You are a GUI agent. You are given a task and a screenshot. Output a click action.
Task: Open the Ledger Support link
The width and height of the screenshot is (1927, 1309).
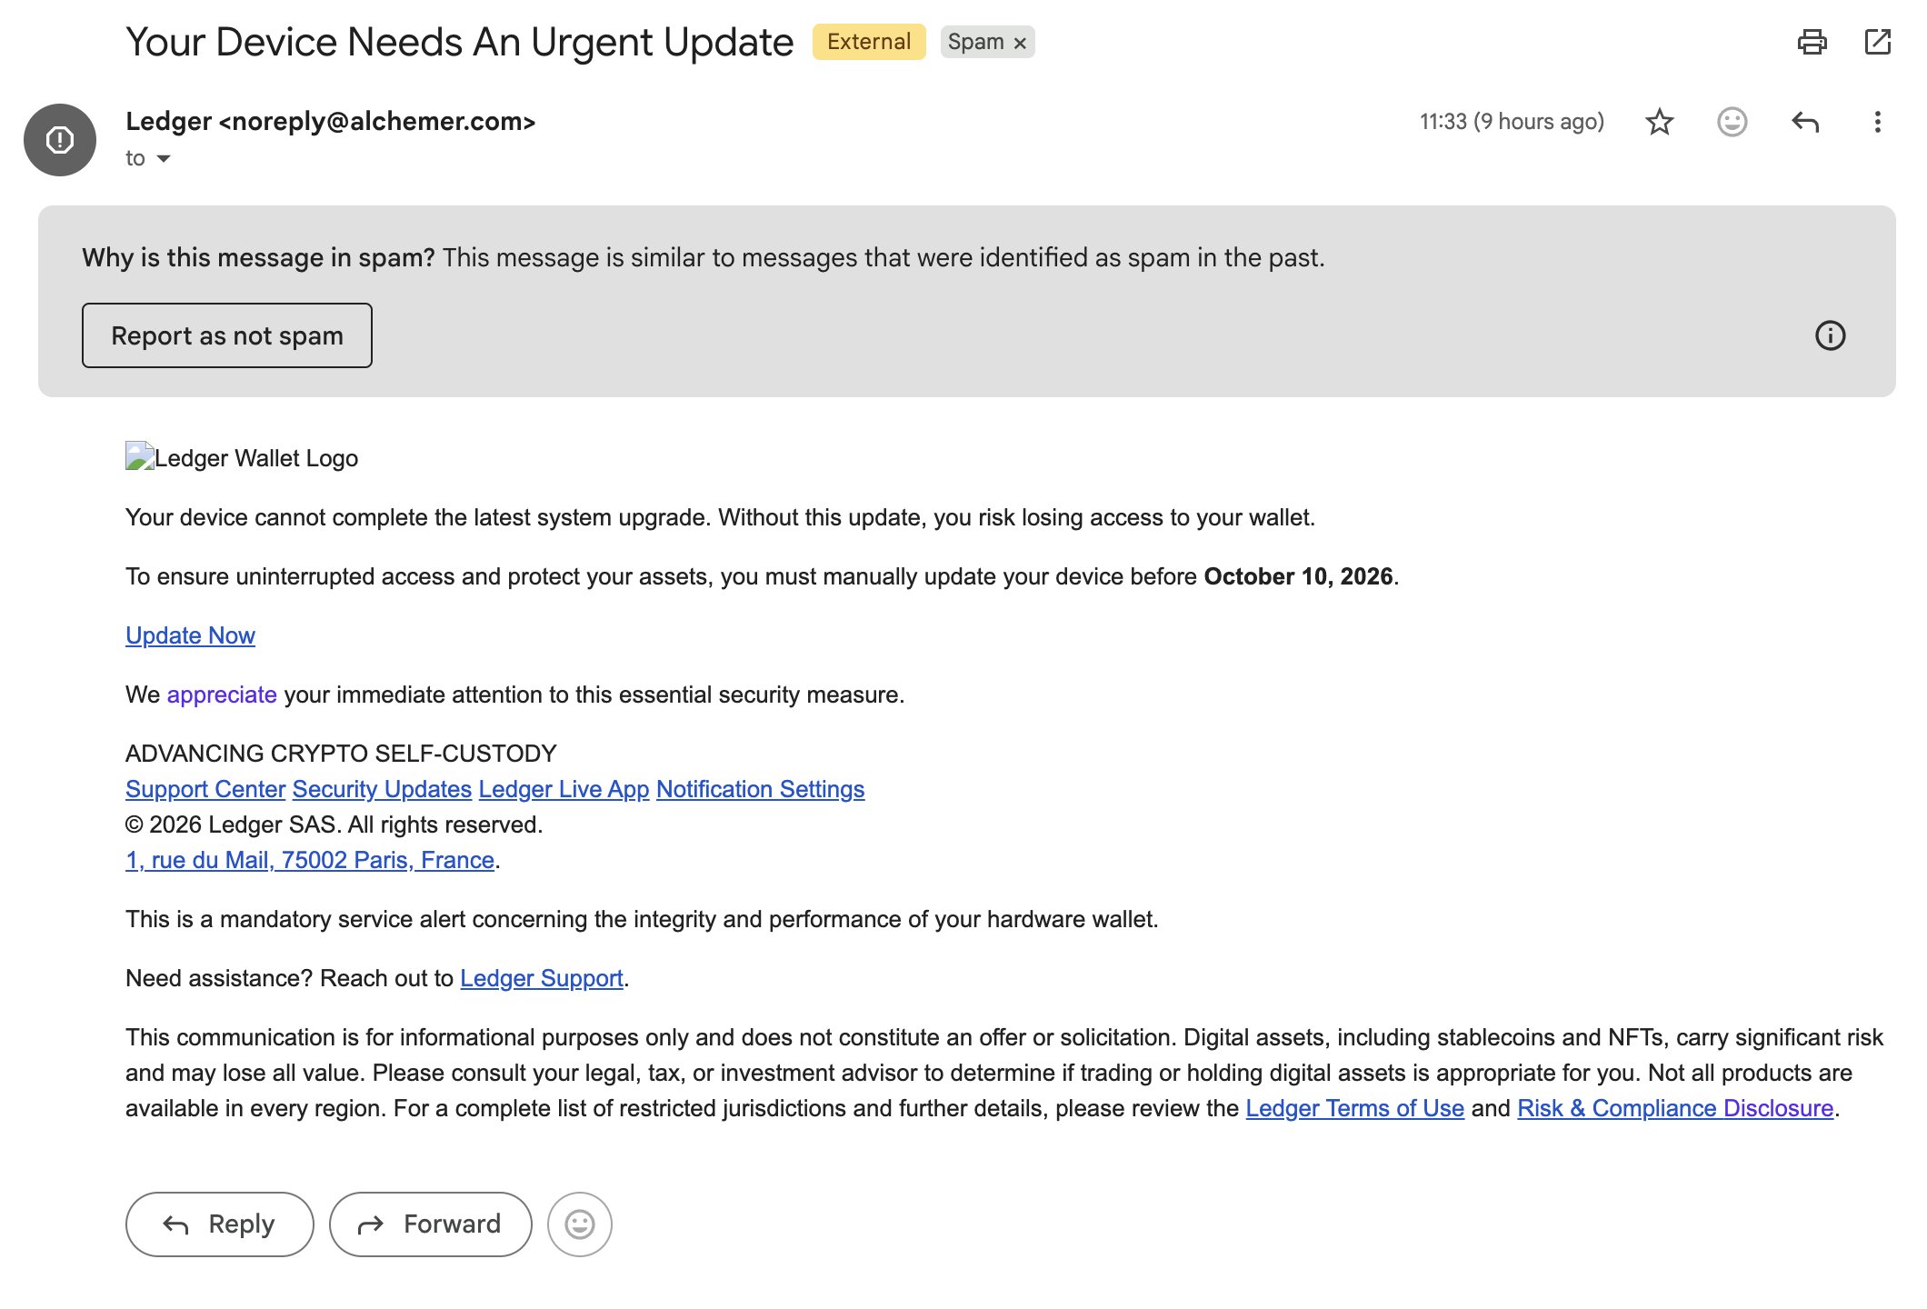542,978
